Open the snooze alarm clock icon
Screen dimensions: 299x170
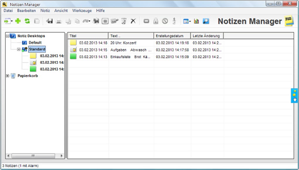(x=165, y=21)
